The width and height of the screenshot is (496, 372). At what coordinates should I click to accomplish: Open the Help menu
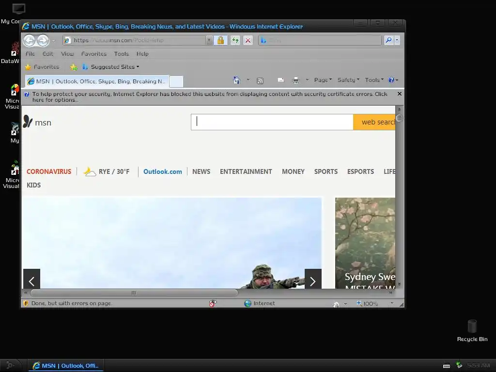pyautogui.click(x=142, y=54)
